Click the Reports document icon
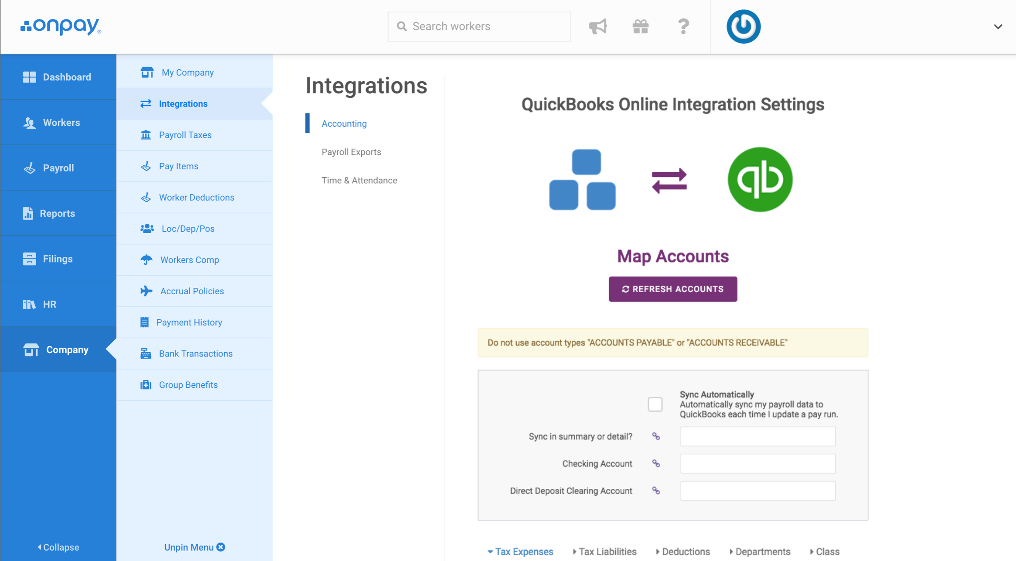This screenshot has height=561, width=1016. 28,213
